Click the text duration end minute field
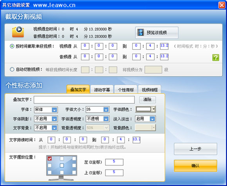The width and height of the screenshot is (227, 186). 121,140
